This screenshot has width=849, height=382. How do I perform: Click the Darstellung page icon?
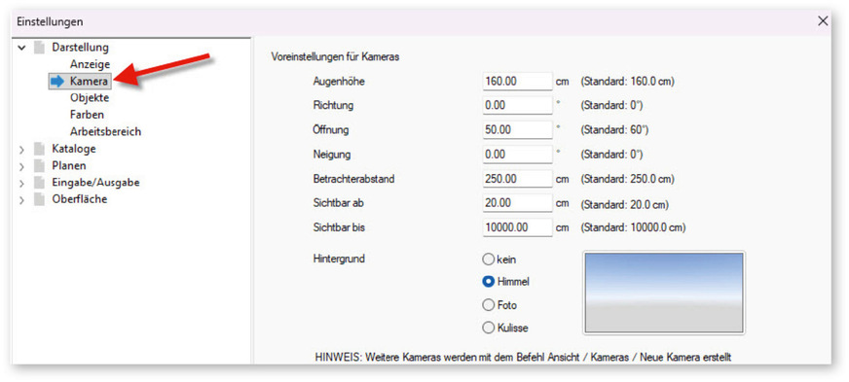coord(39,48)
